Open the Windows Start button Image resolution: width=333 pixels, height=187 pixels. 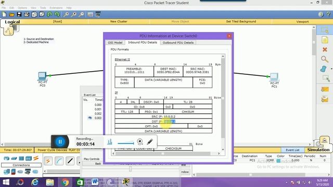coord(6,182)
